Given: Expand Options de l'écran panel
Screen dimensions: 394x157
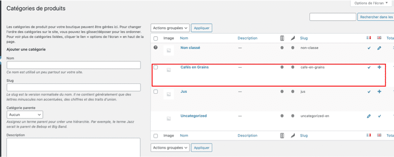Looking at the screenshot, I should pyautogui.click(x=371, y=3).
